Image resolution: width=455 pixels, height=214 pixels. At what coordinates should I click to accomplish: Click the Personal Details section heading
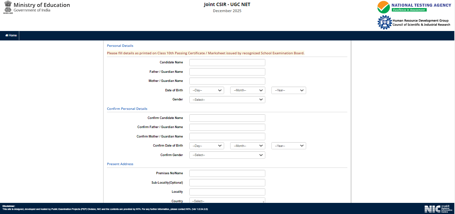pos(120,46)
